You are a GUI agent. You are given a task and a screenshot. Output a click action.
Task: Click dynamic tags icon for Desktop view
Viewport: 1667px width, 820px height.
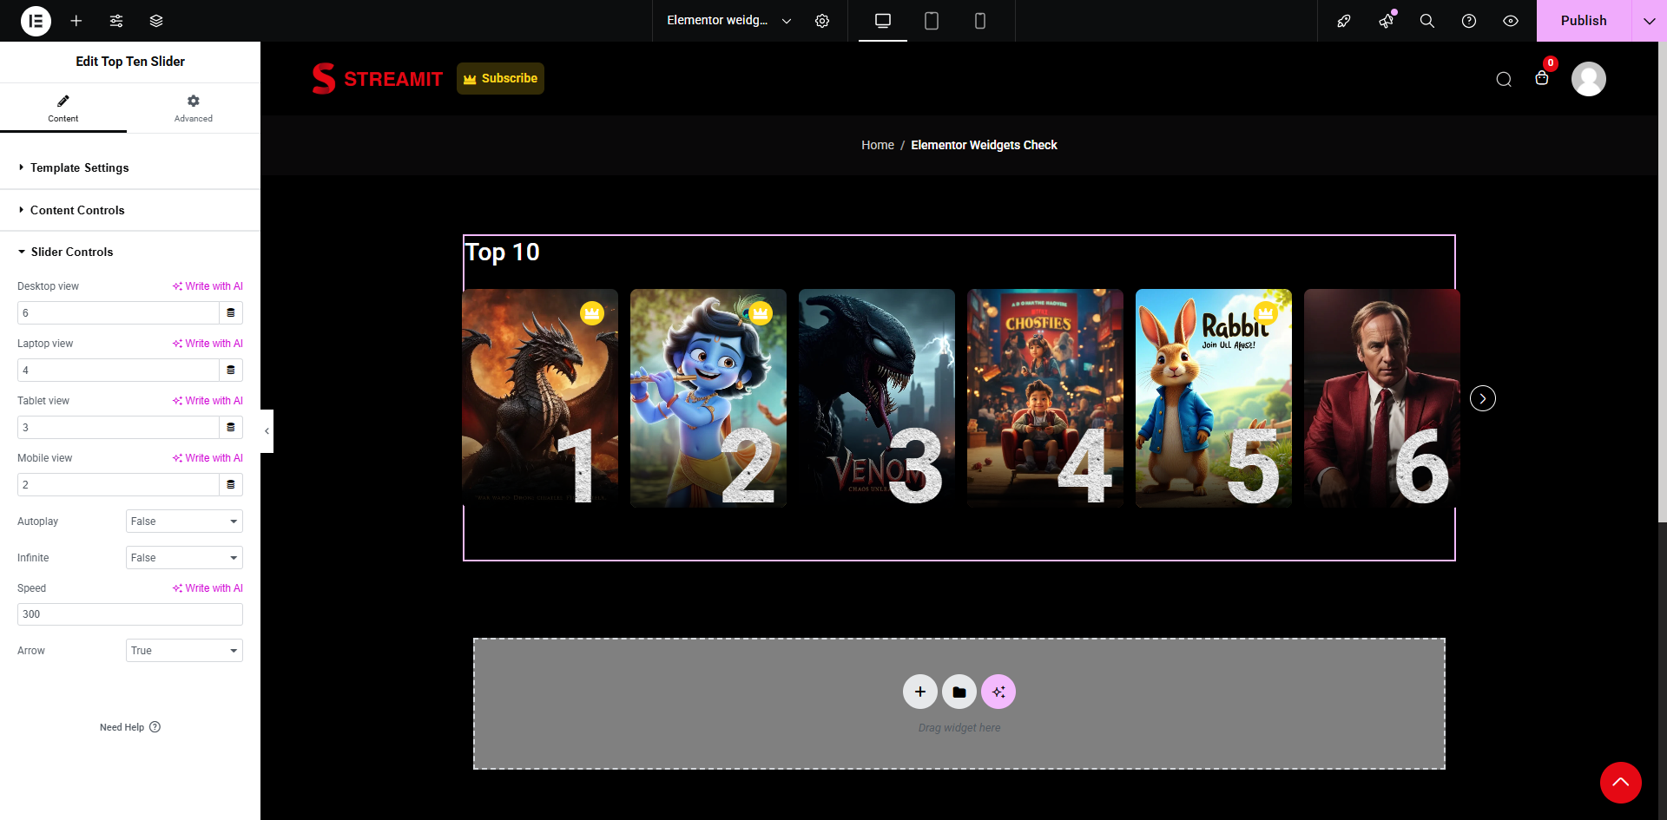tap(231, 312)
